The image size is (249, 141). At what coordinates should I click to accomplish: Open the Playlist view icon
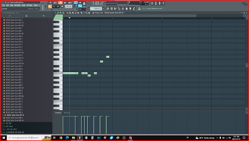(x=108, y=9)
